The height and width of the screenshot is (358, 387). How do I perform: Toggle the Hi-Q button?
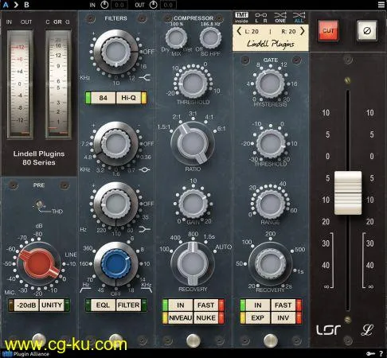pyautogui.click(x=128, y=98)
